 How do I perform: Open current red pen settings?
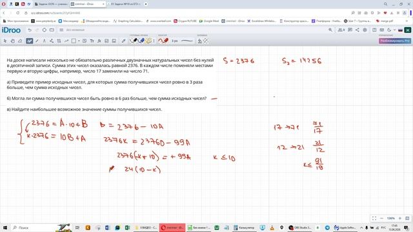(163, 41)
